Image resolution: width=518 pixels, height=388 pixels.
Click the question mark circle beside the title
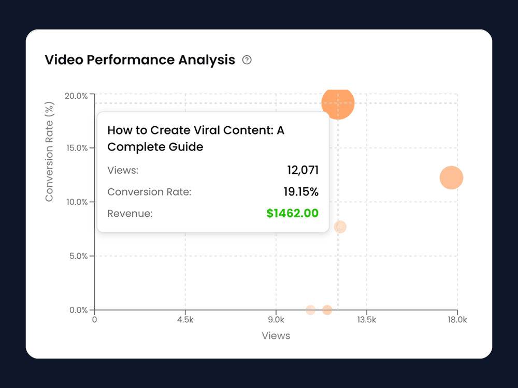pos(247,60)
